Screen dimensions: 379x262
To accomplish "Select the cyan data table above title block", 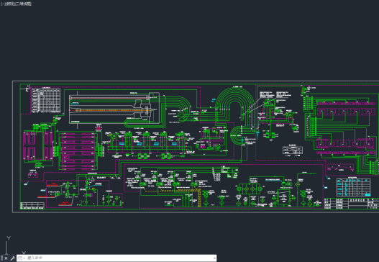I will [x=353, y=187].
